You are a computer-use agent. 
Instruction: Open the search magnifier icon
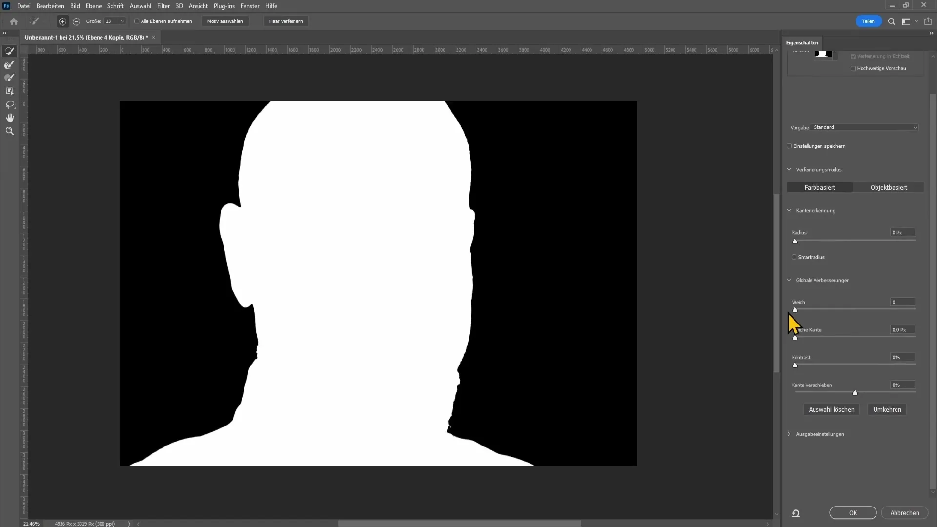[892, 21]
